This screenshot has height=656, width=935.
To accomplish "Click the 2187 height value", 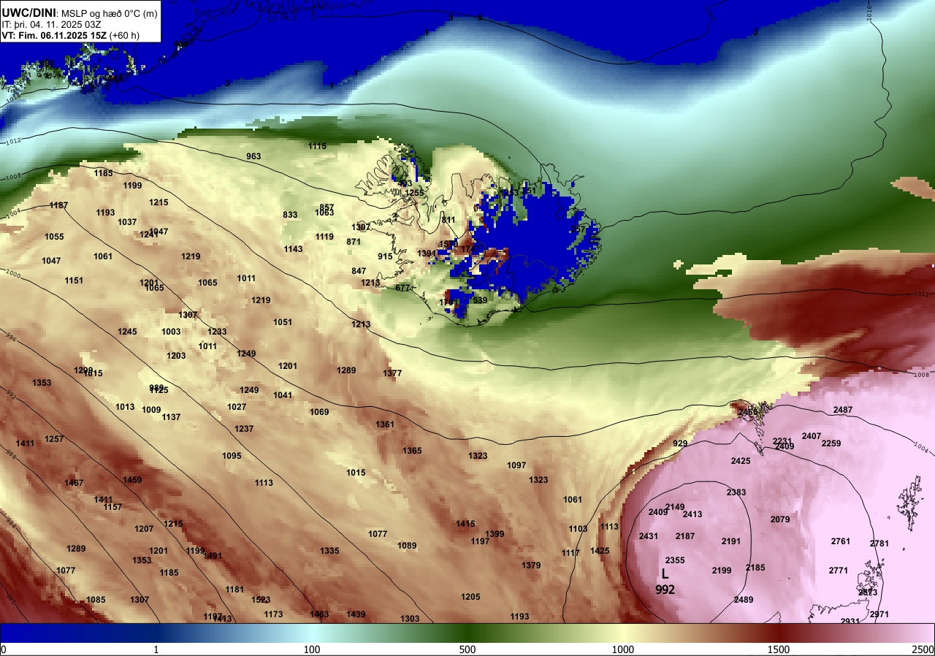I will pyautogui.click(x=684, y=536).
